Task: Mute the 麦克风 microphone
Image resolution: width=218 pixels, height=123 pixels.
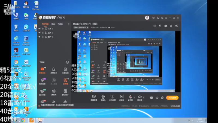Action: (x=130, y=98)
